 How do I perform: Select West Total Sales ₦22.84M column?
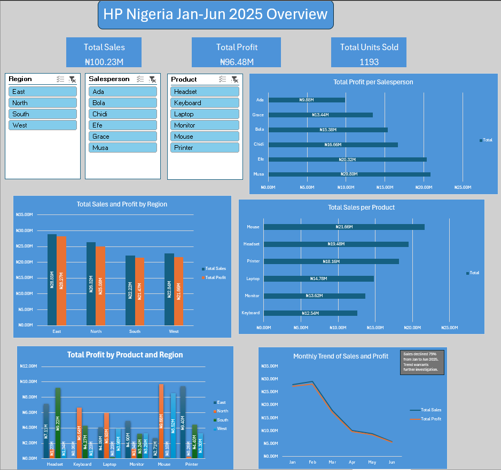tap(169, 289)
